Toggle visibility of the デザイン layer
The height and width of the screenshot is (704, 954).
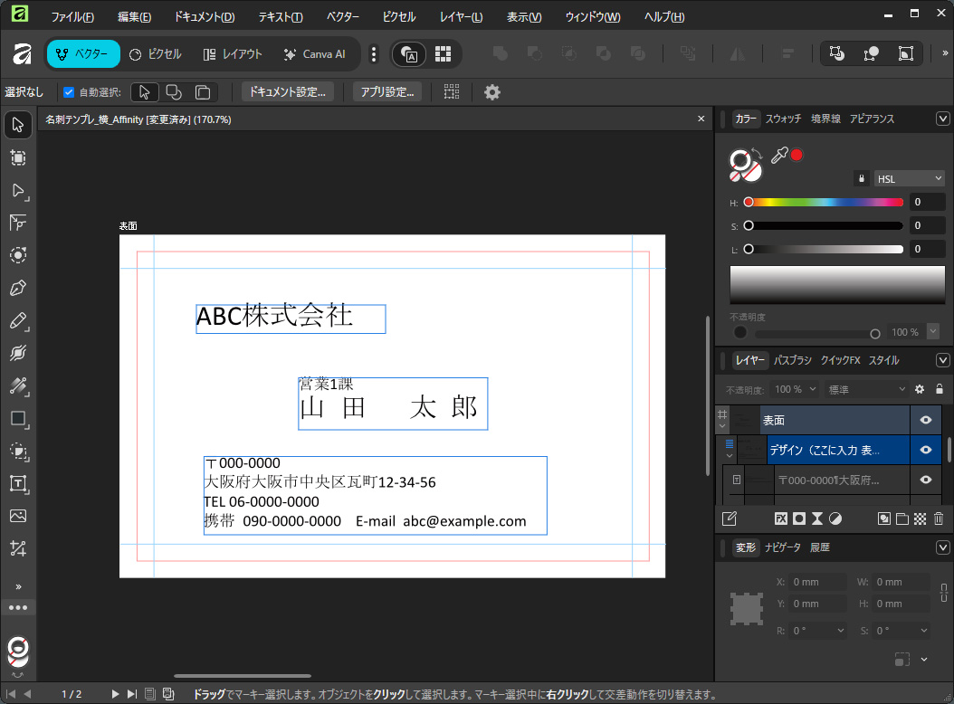pyautogui.click(x=926, y=450)
